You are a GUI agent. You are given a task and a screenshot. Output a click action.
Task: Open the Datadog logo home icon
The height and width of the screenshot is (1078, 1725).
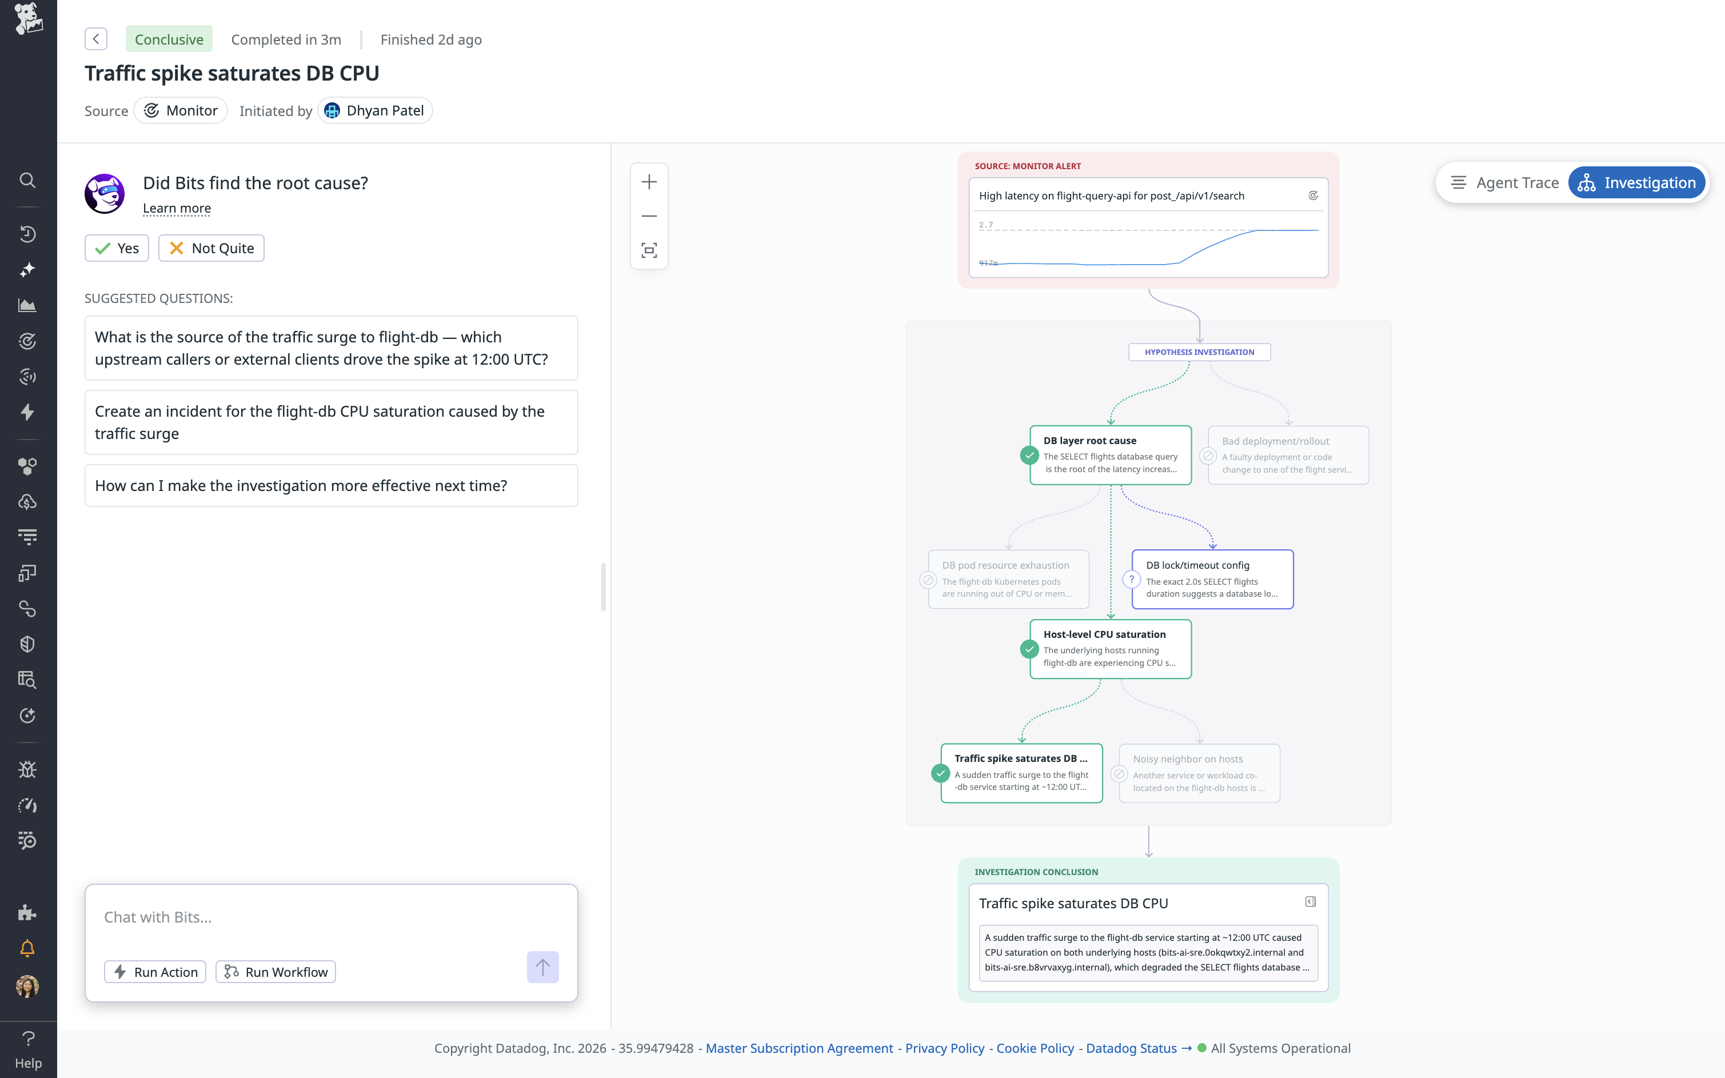click(28, 19)
